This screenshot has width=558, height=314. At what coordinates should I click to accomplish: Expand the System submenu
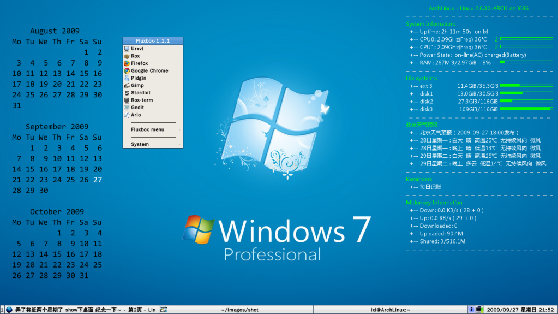tap(153, 144)
